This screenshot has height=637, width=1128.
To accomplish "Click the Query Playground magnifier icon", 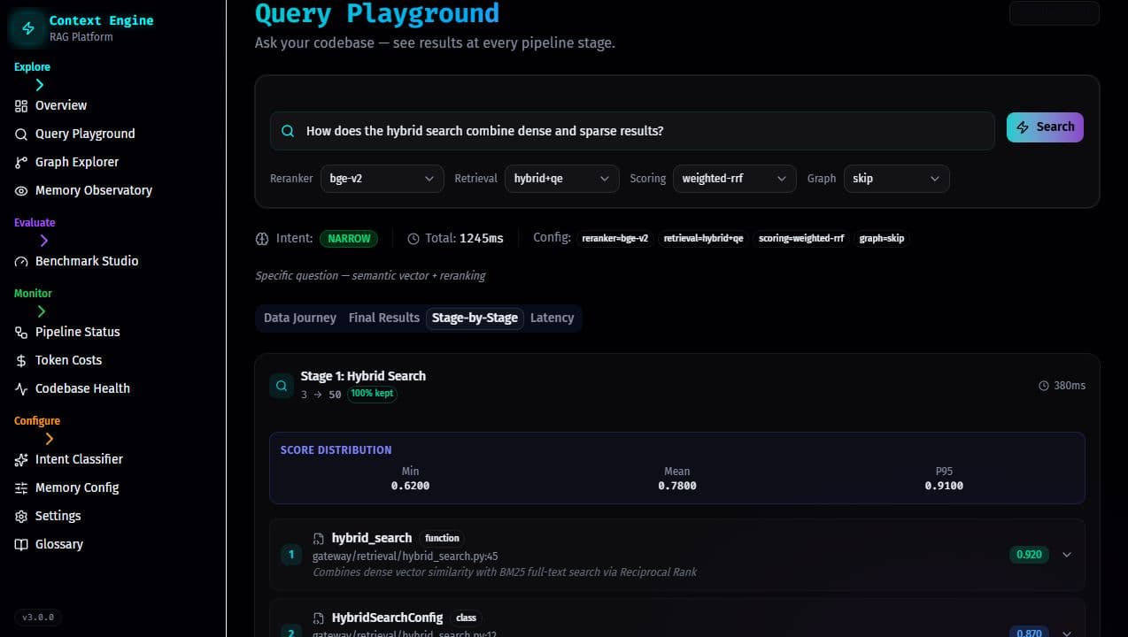I will click(x=21, y=134).
